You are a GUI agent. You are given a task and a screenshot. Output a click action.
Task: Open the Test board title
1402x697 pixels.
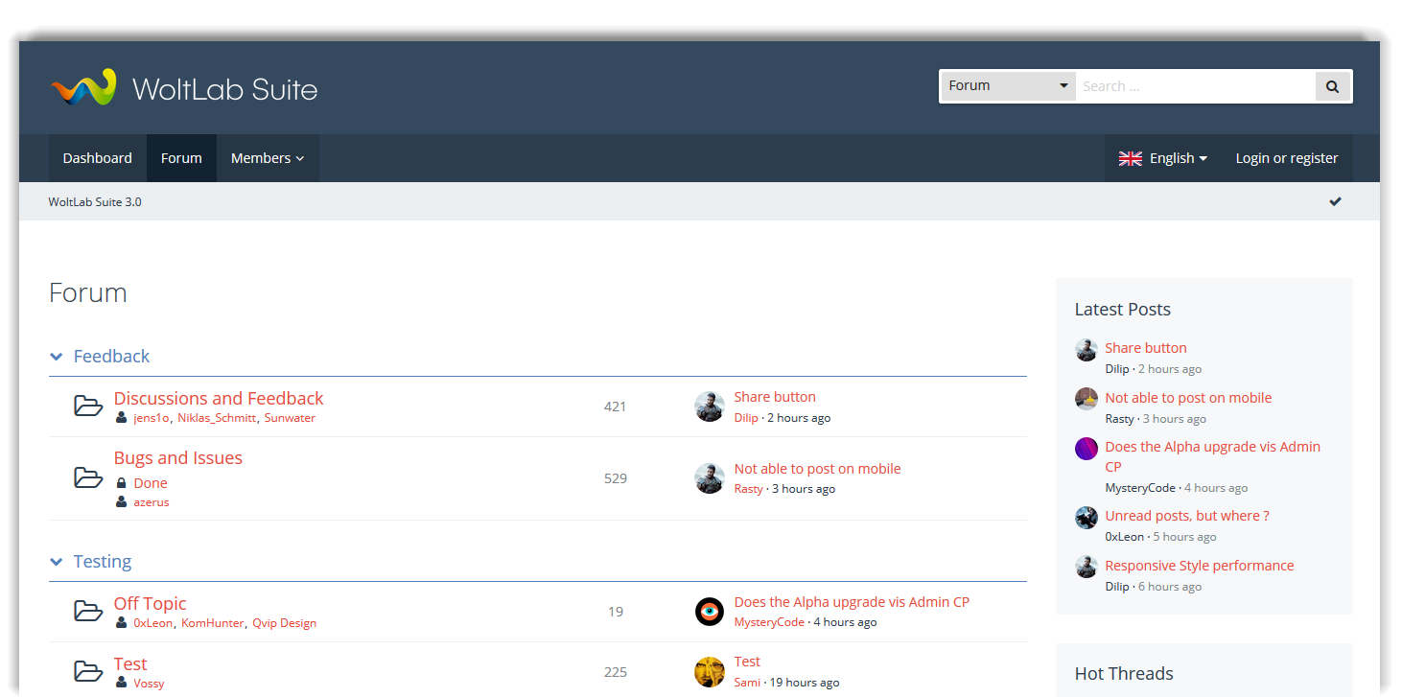coord(130,663)
